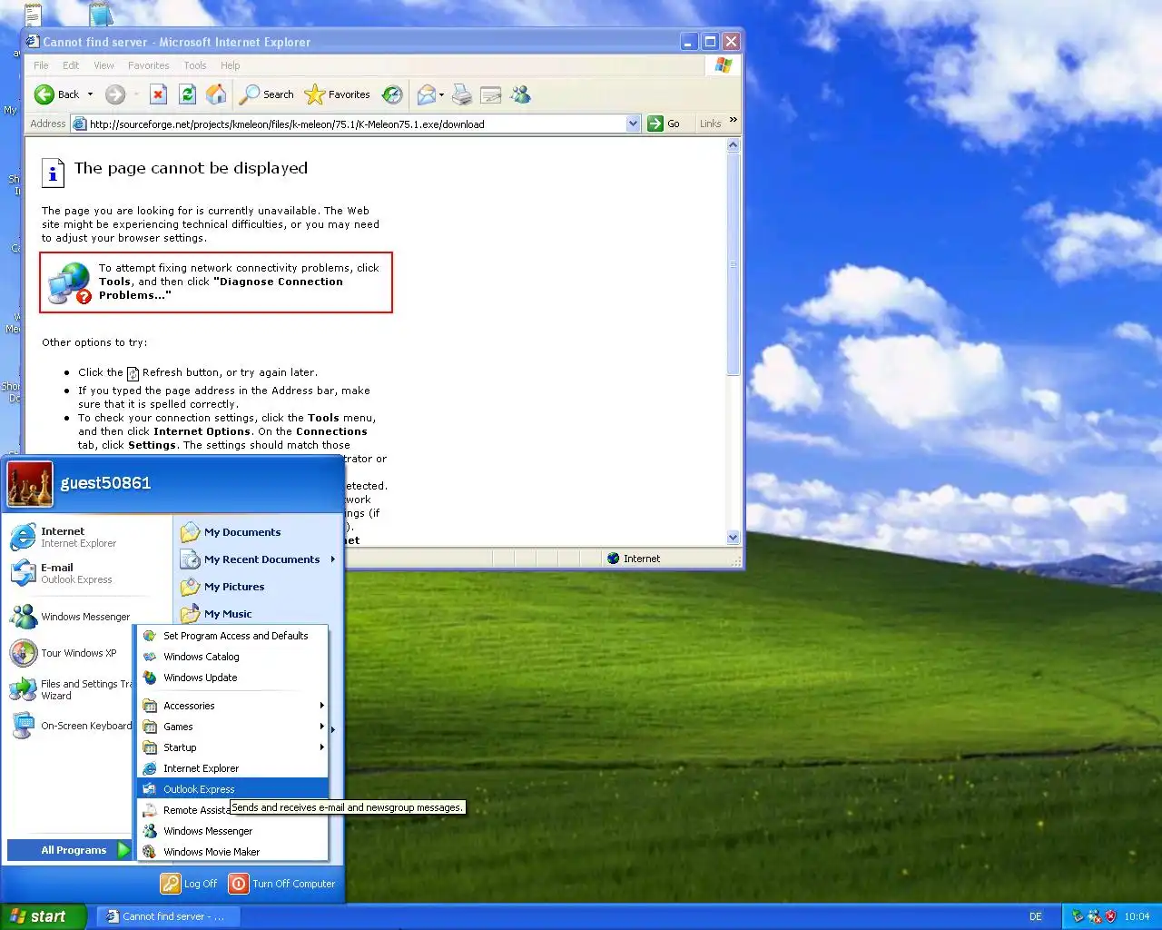Go to the Home page icon
1162x930 pixels.
coord(216,94)
